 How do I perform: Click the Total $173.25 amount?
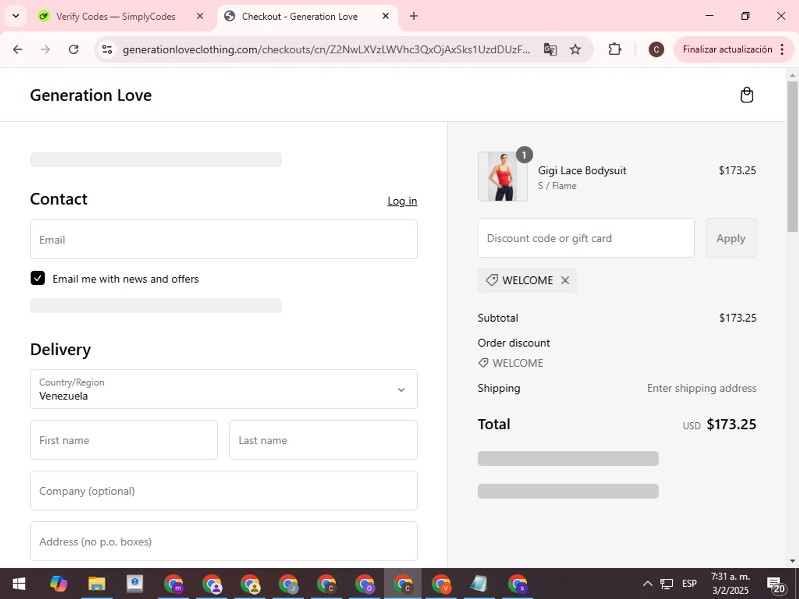[731, 424]
